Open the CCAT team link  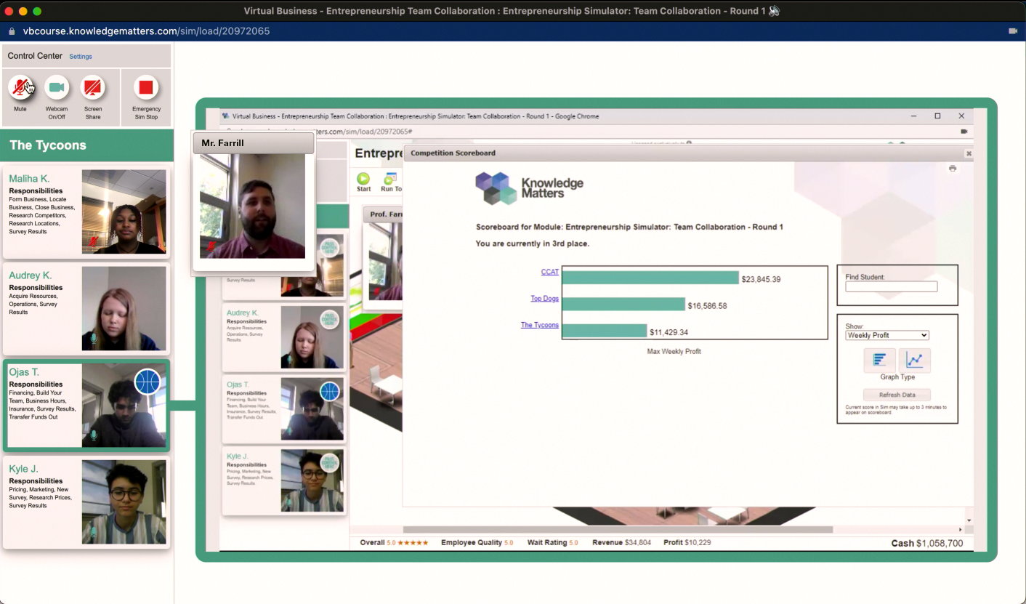pos(549,272)
